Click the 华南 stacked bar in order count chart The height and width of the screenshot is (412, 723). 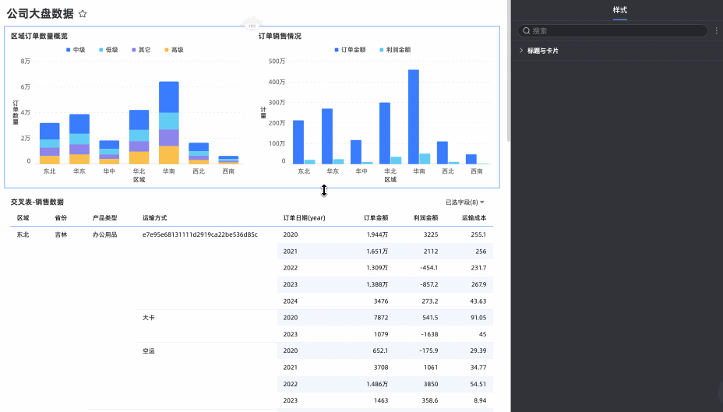pyautogui.click(x=169, y=122)
